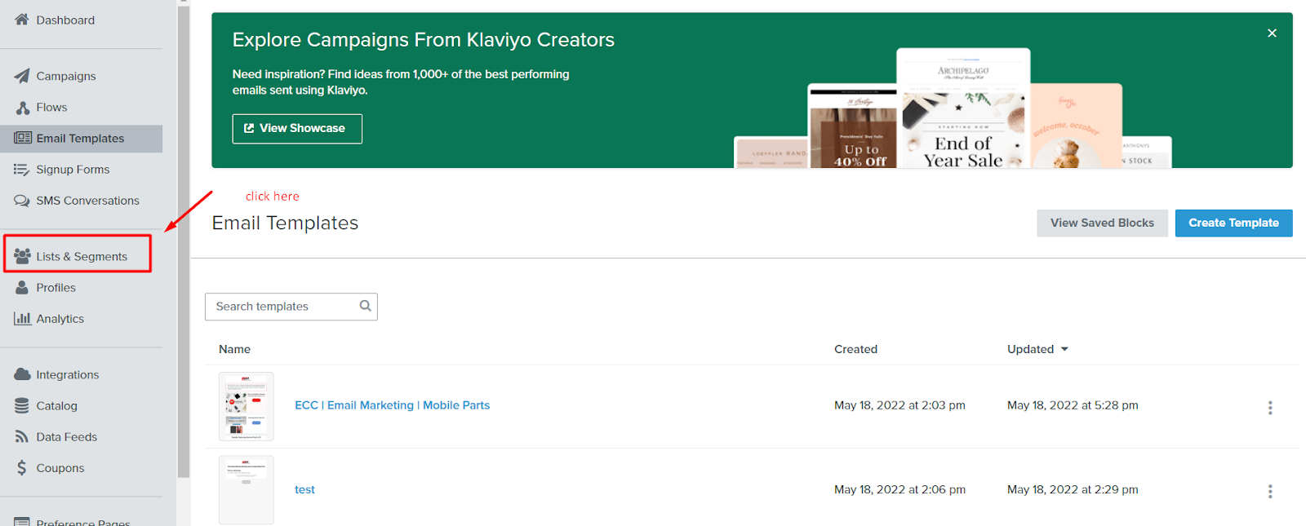Close the Klaviyo Creators banner
The image size is (1306, 526).
pyautogui.click(x=1272, y=33)
